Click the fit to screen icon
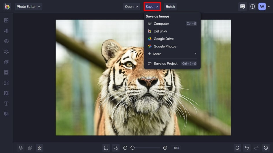This screenshot has height=153, width=273. pyautogui.click(x=106, y=148)
